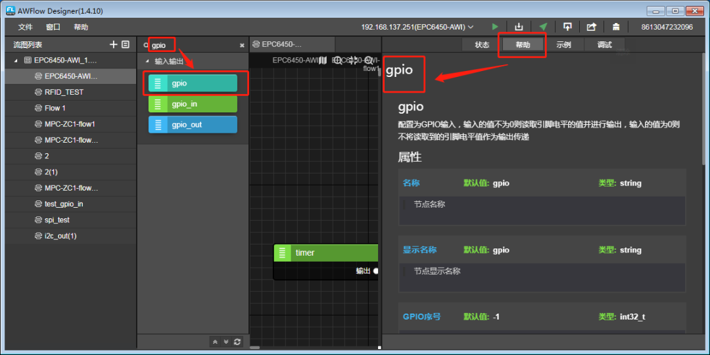Click the canvas zoom-out magnifier icon
The width and height of the screenshot is (710, 355).
click(369, 60)
